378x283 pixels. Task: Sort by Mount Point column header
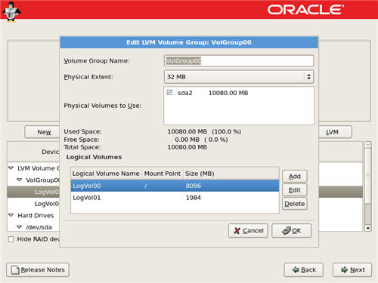click(x=163, y=174)
